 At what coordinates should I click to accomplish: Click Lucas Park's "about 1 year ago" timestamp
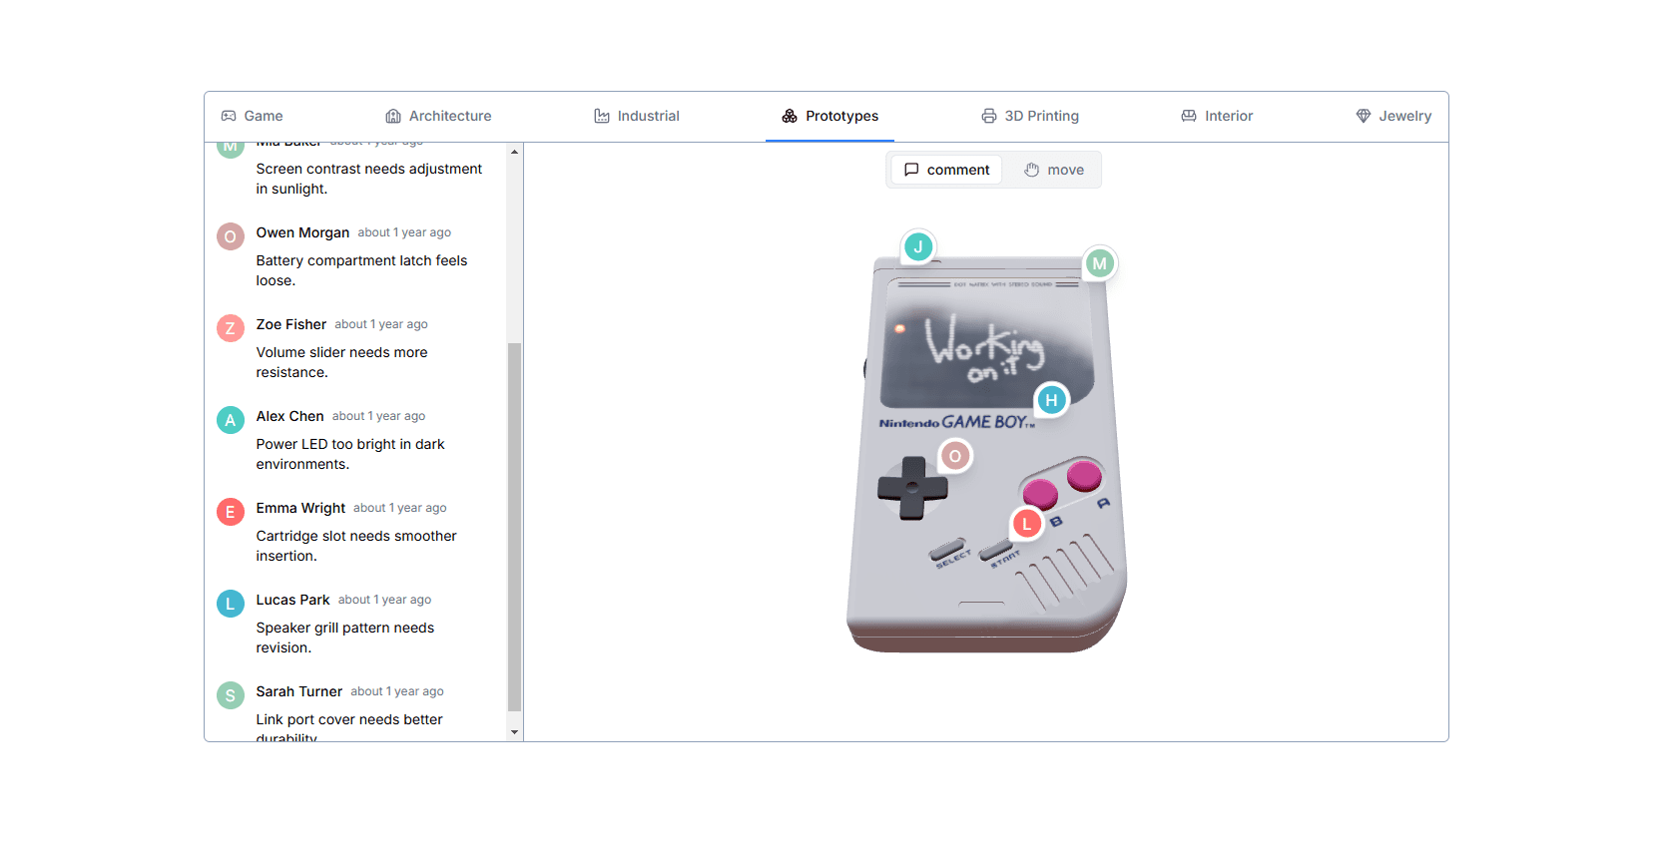(x=385, y=600)
